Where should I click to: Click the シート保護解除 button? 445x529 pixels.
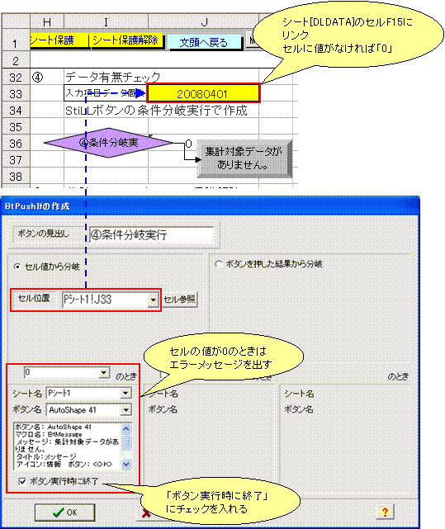coord(127,40)
